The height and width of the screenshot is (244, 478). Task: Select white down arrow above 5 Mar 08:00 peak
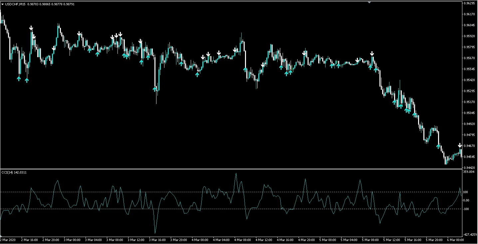pyautogui.click(x=372, y=53)
